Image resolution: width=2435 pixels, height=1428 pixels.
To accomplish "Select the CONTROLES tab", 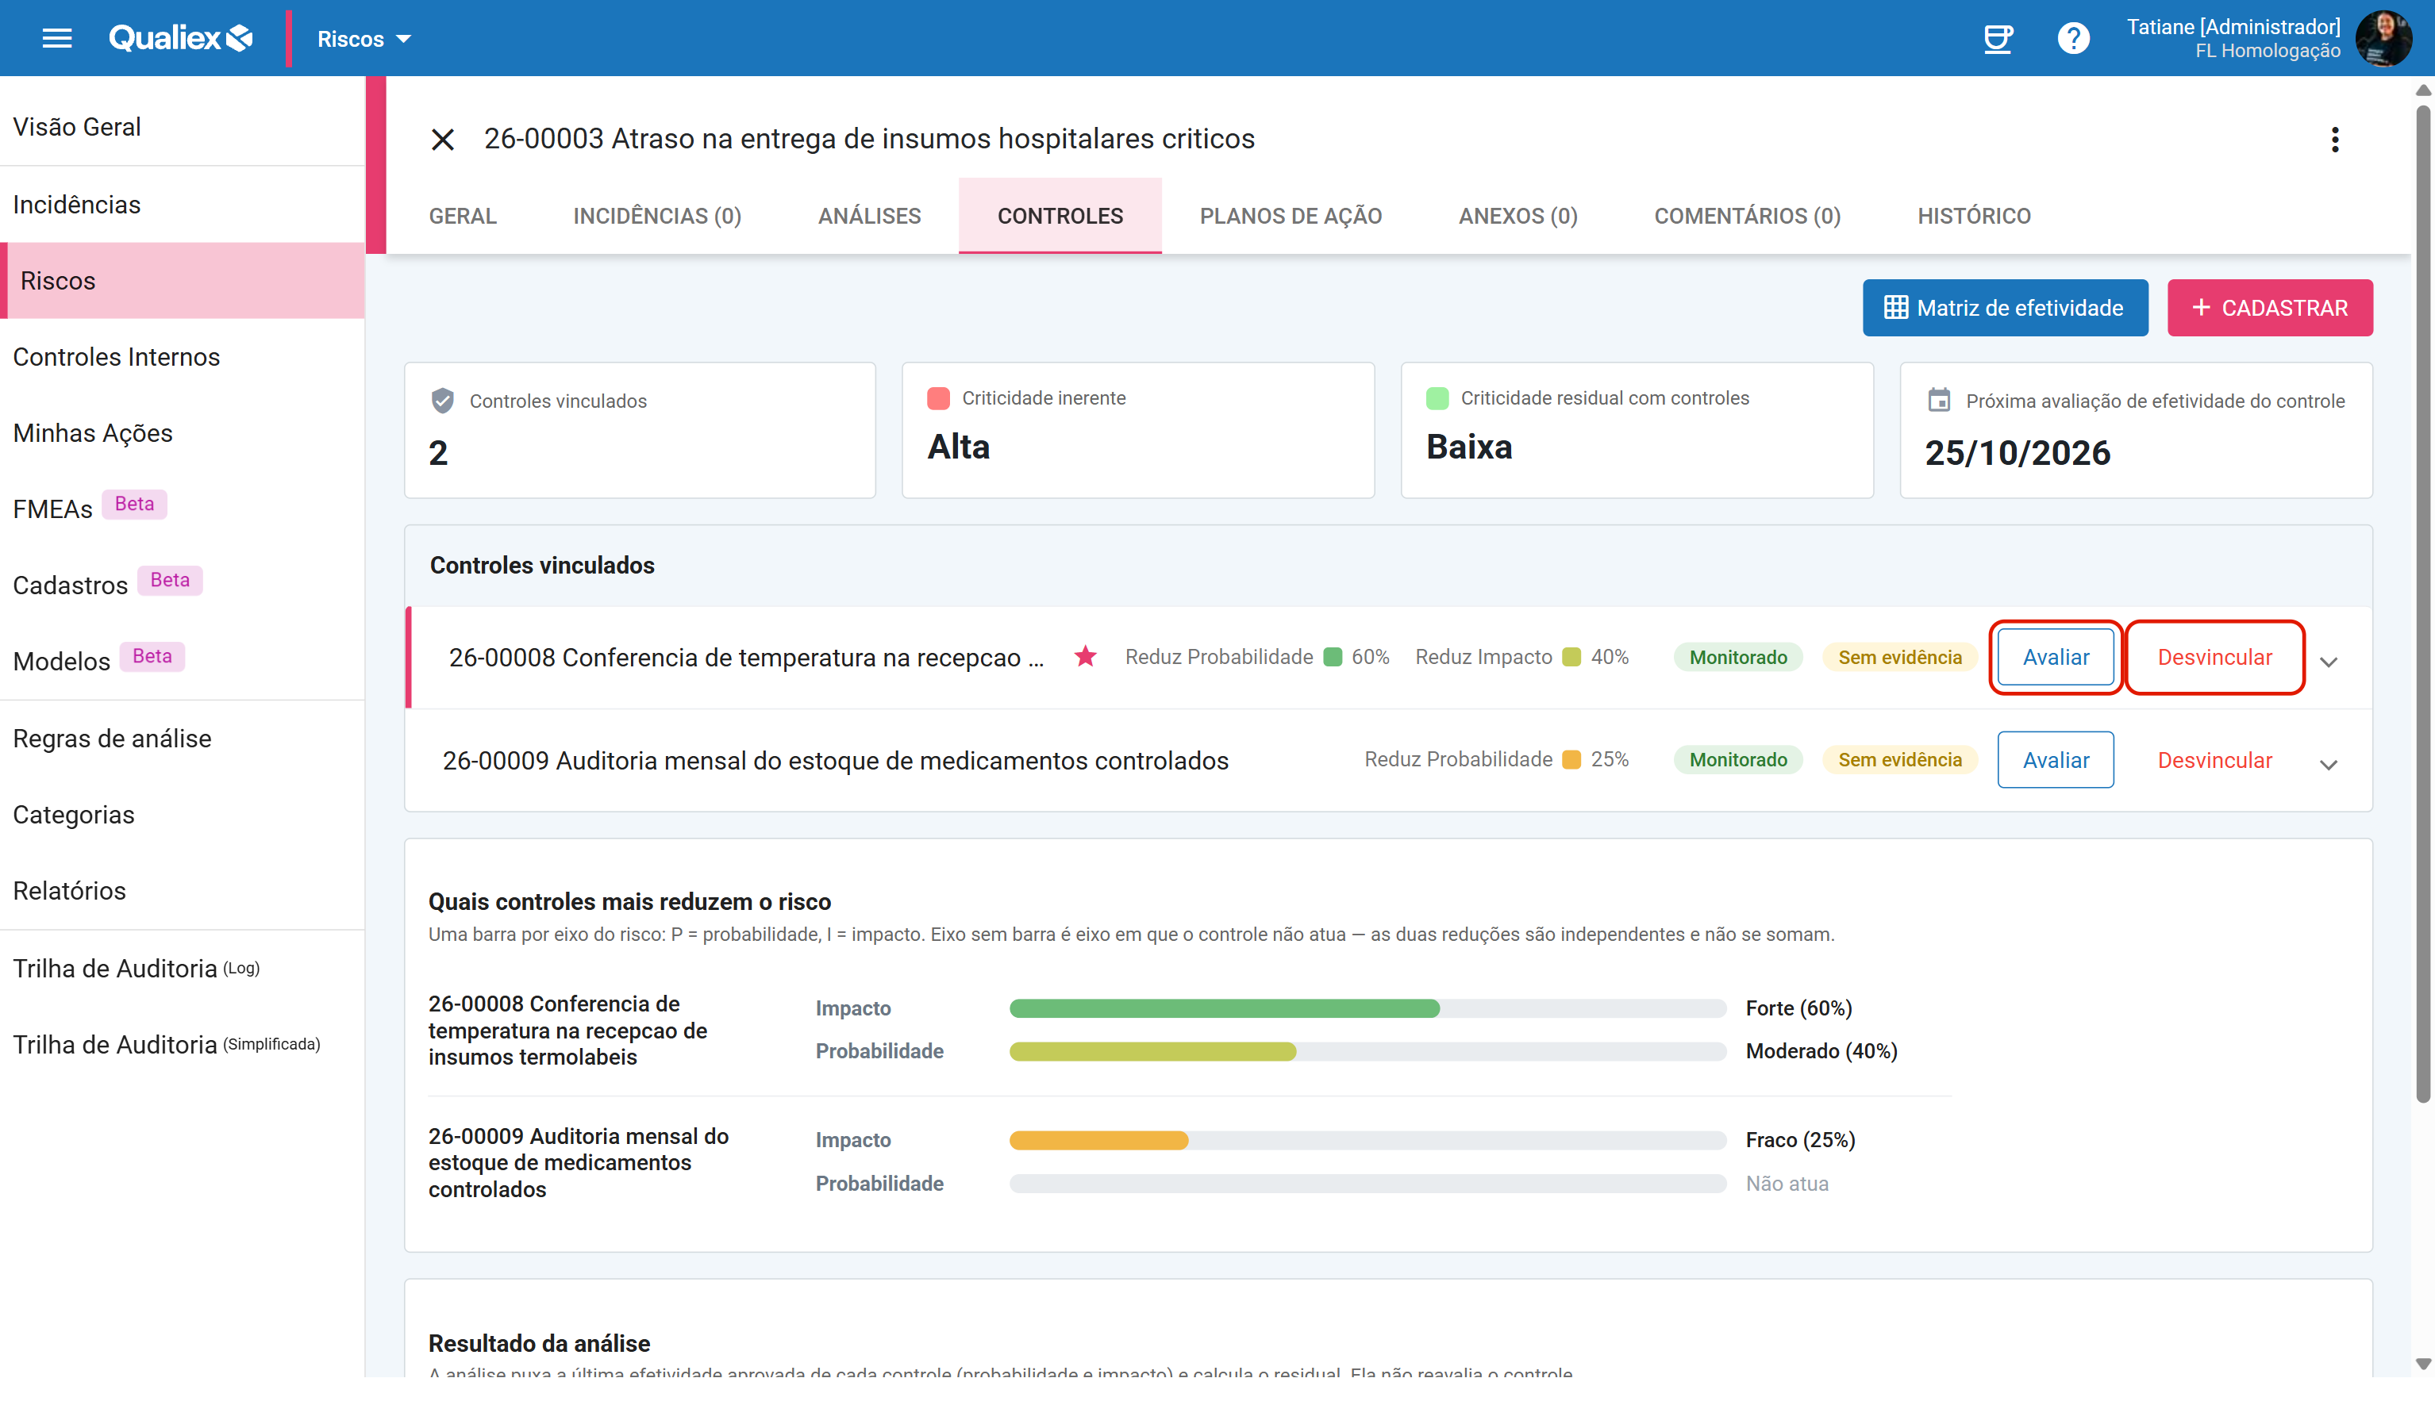I will coord(1060,216).
